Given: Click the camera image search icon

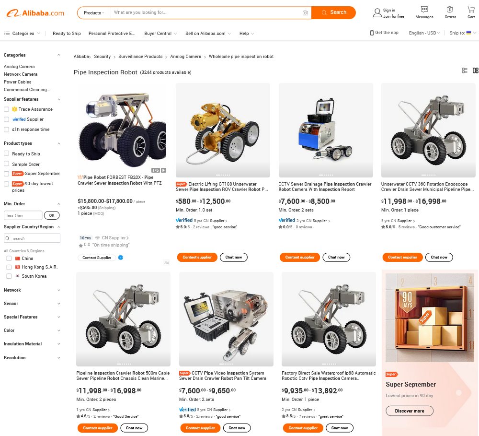Looking at the screenshot, I should [305, 13].
